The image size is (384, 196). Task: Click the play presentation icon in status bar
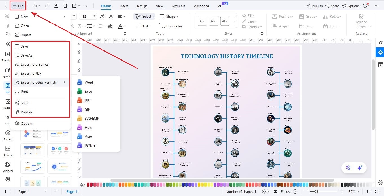(x=295, y=191)
